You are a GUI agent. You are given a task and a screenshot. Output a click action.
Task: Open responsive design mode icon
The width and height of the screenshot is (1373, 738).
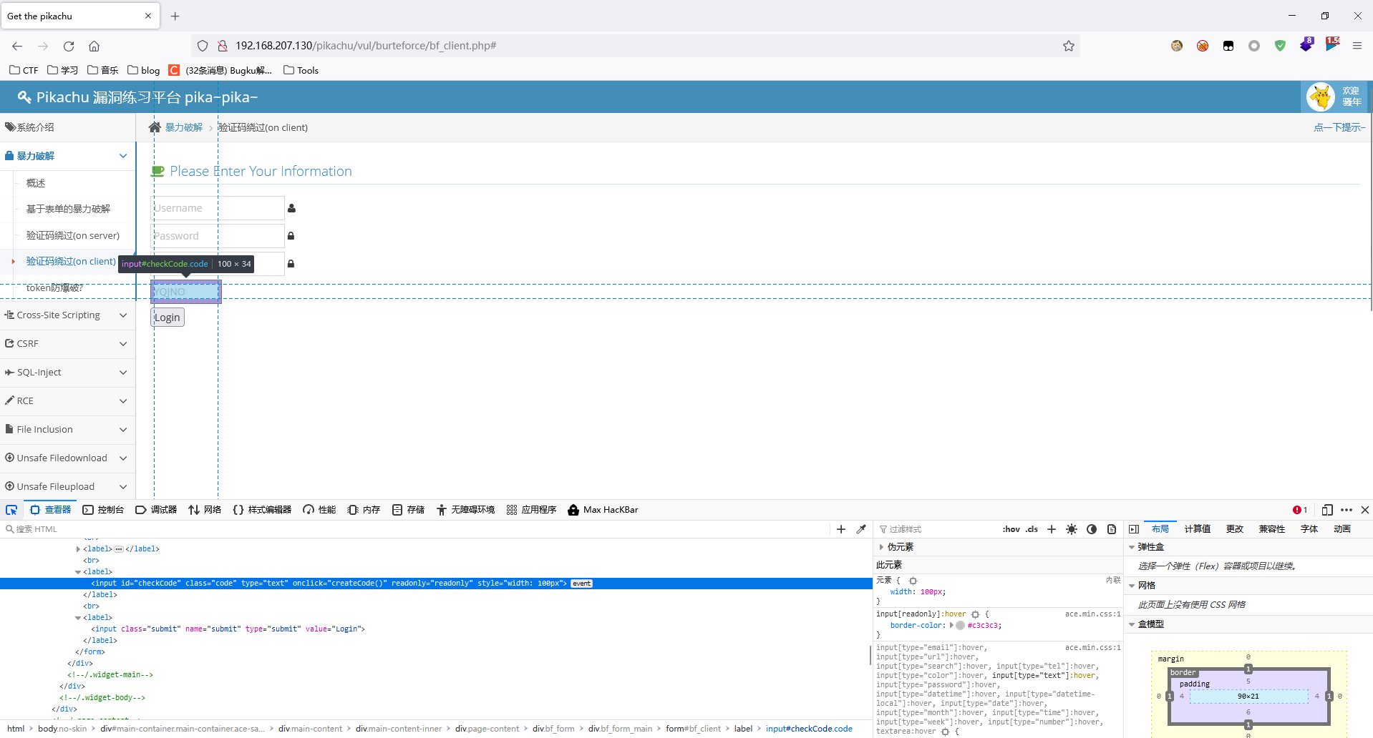[x=1327, y=510]
